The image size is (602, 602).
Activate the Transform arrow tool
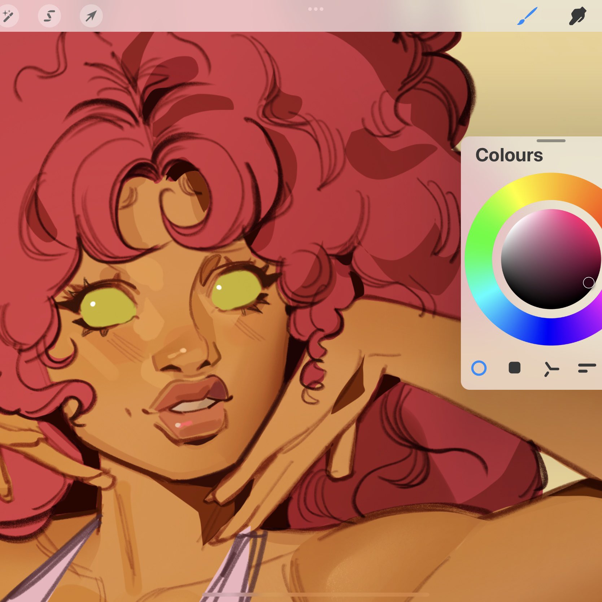click(x=91, y=16)
